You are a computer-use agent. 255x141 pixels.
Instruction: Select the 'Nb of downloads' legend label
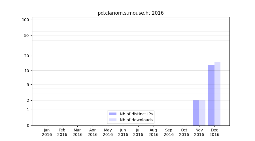[x=136, y=120]
